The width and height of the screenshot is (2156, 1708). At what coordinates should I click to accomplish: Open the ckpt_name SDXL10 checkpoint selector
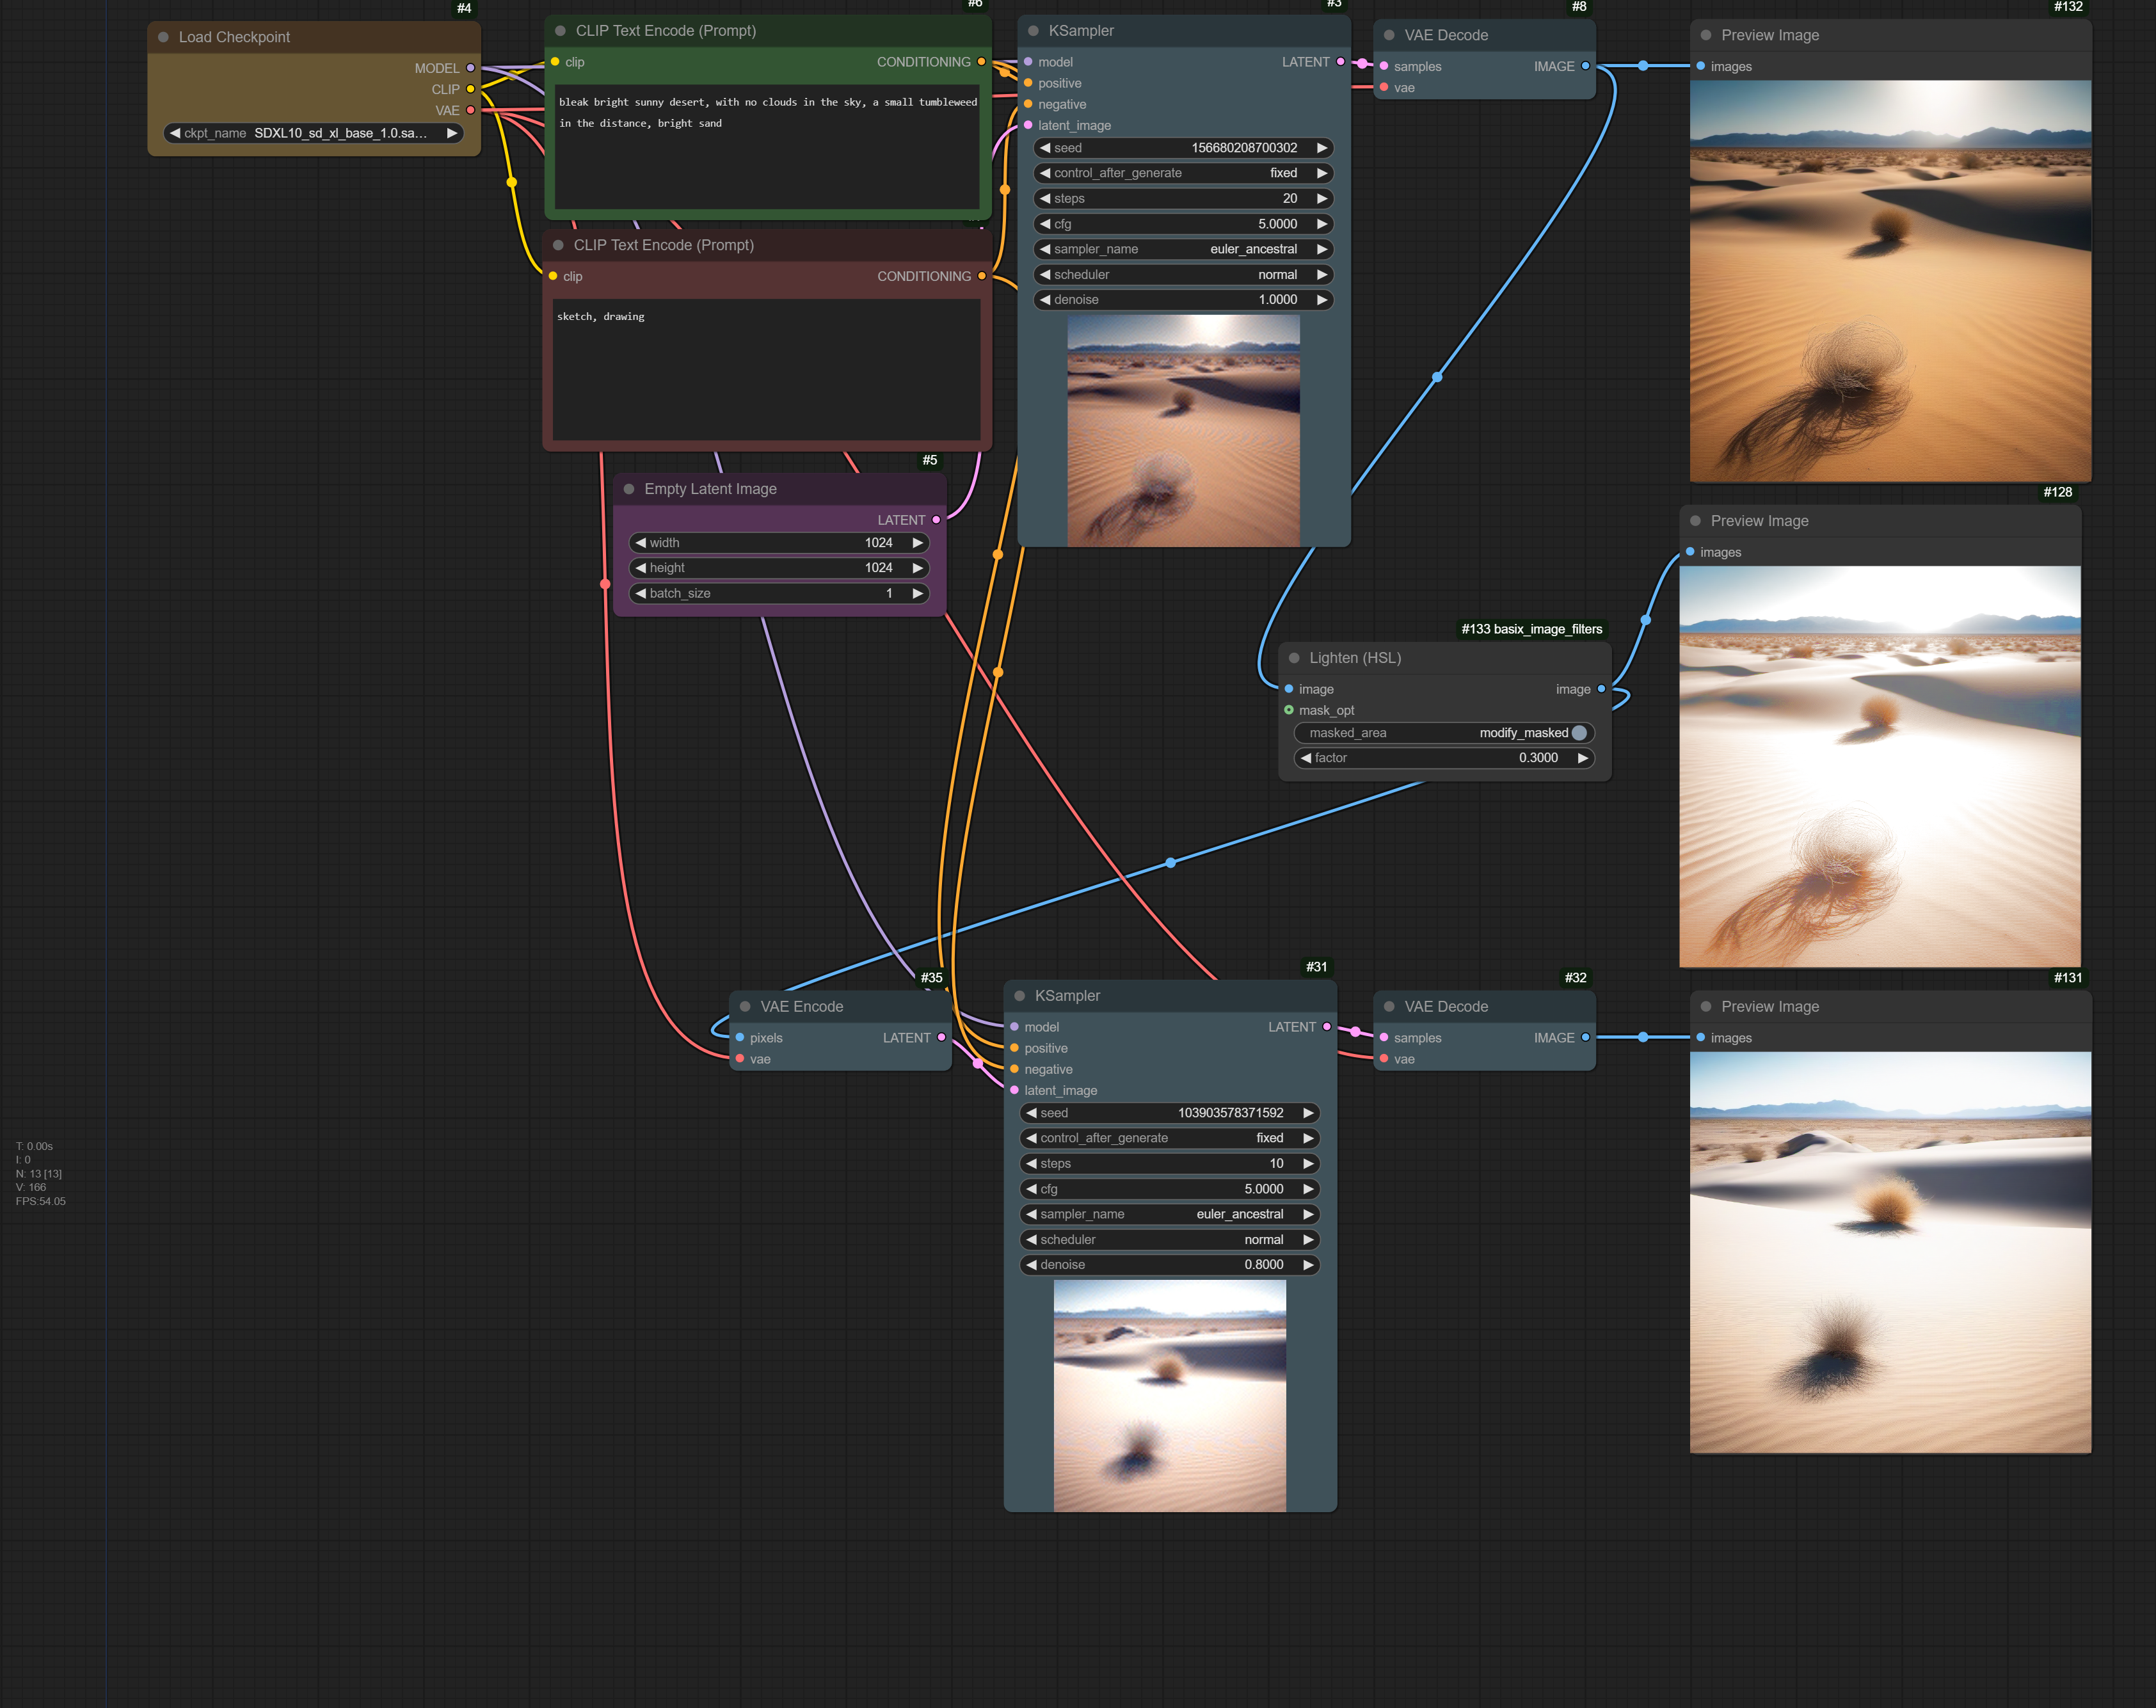(x=314, y=133)
